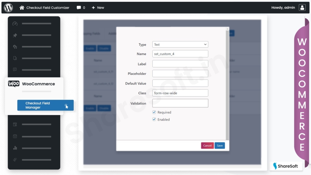This screenshot has width=311, height=175.
Task: Click the scrollbar up arrow in dialog
Action: [227, 29]
